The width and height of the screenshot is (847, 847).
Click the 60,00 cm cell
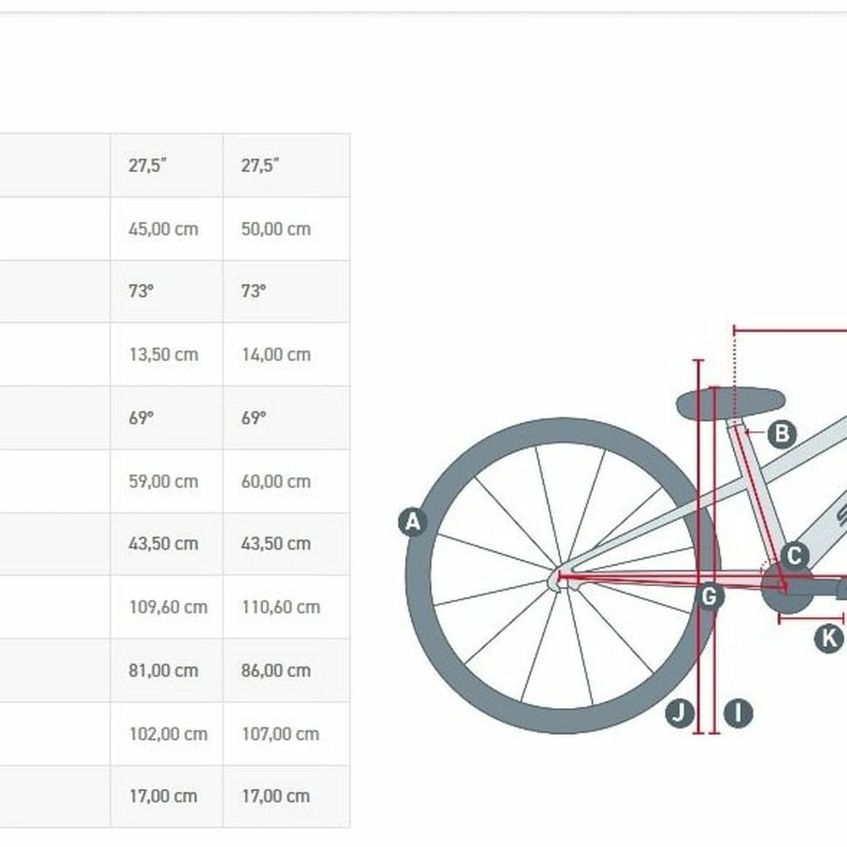[276, 482]
